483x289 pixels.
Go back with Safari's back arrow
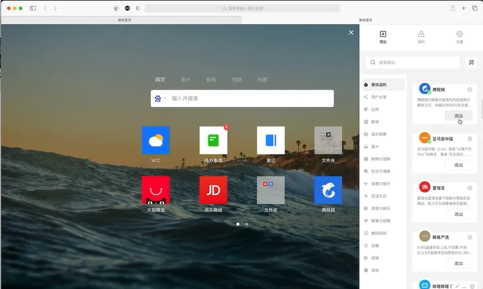tap(45, 8)
